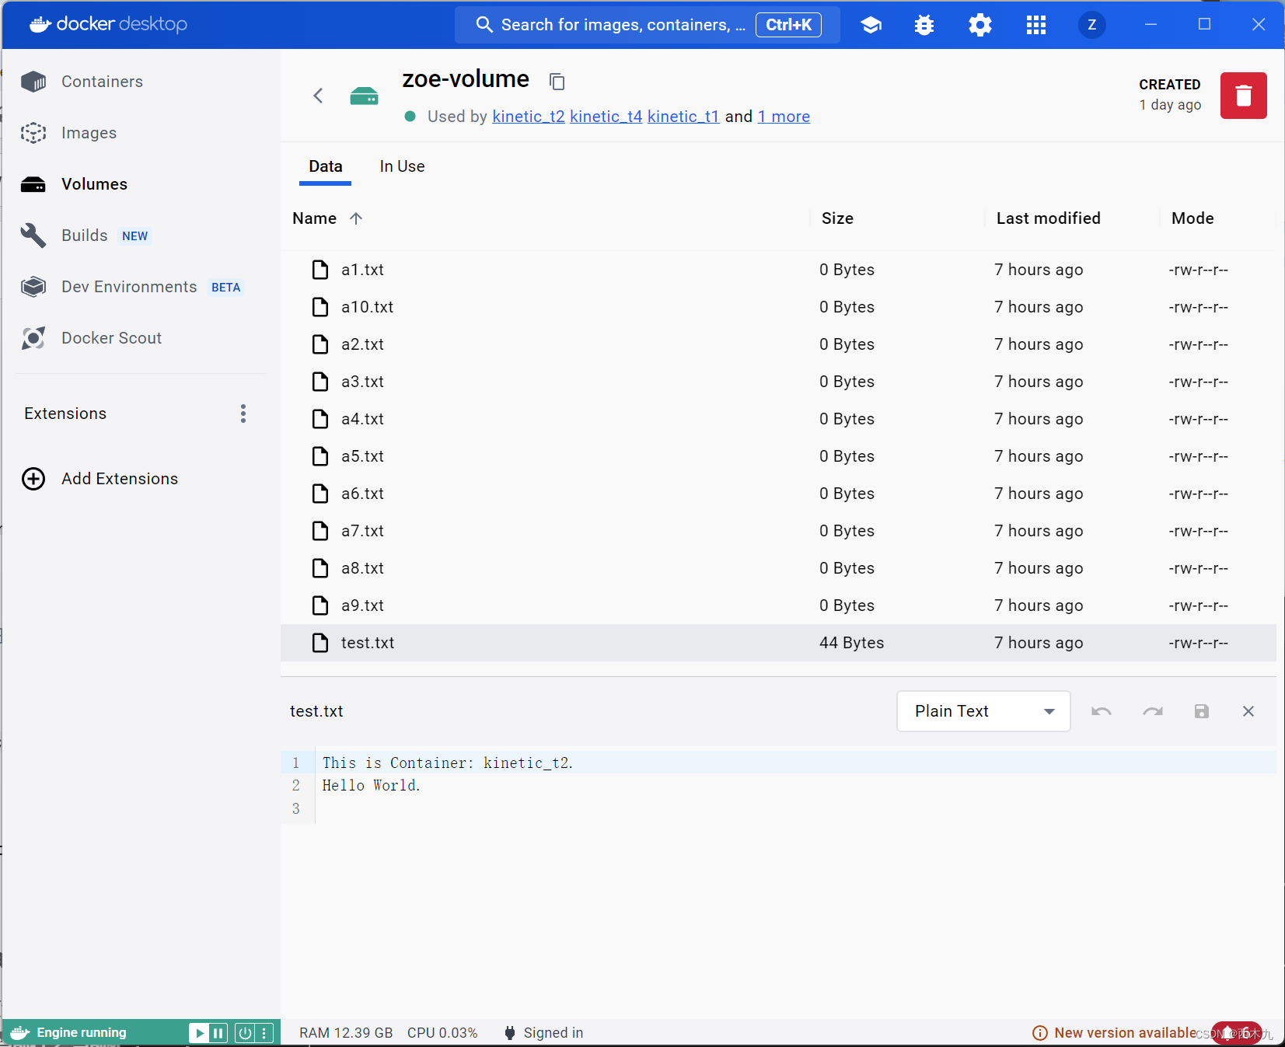
Task: Select Dev Environments menu label
Action: [x=129, y=287]
